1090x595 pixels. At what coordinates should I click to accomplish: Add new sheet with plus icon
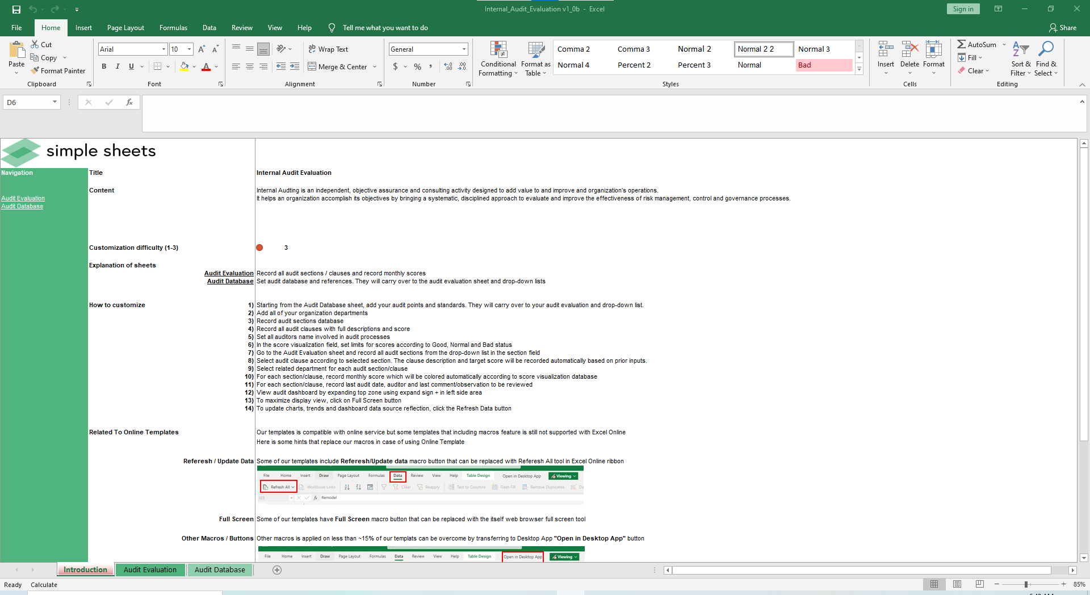point(277,570)
